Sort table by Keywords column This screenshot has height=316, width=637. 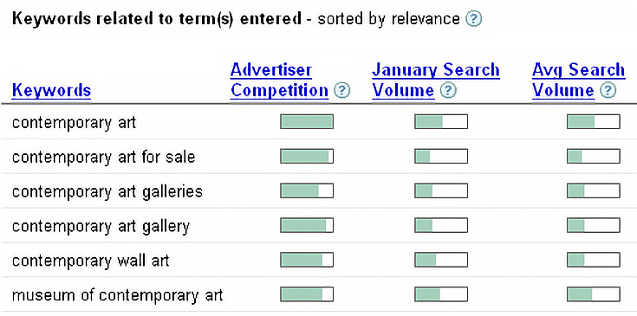51,90
